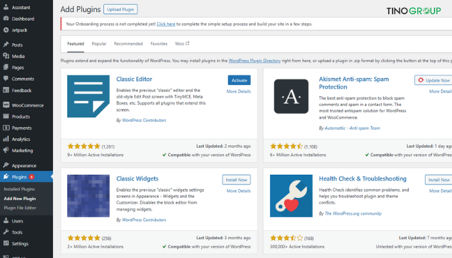Select Add New Plugin submenu item
452x258 pixels.
(19, 199)
